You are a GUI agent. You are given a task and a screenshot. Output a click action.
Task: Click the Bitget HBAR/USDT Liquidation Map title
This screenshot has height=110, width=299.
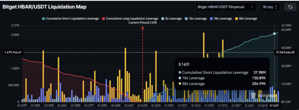(x=44, y=7)
